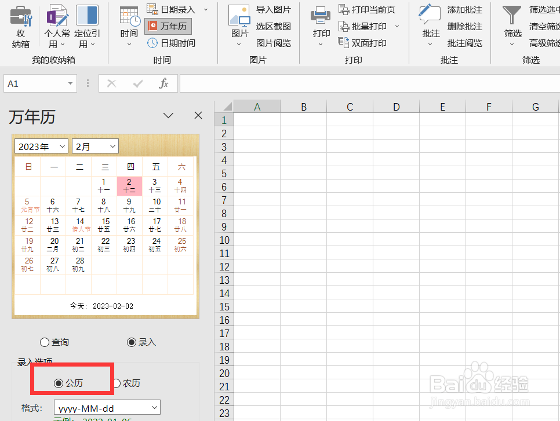This screenshot has height=421, width=560.
Task: Click the 定位引用 icon
Action: point(87,15)
